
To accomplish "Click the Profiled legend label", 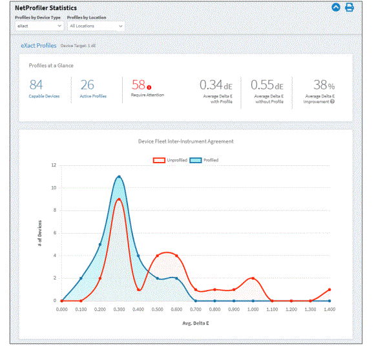I will click(211, 160).
